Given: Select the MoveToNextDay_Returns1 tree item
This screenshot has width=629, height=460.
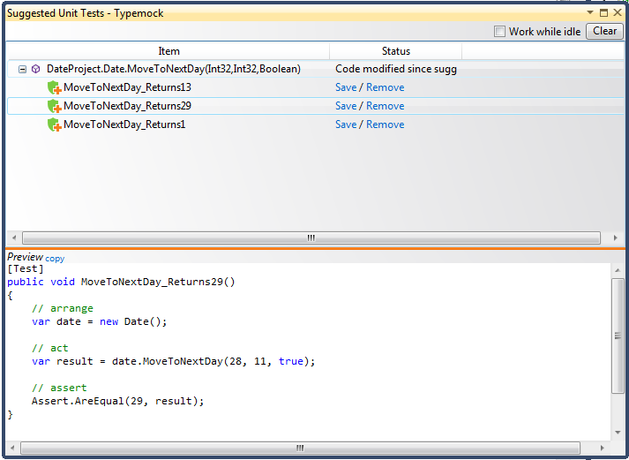Looking at the screenshot, I should pos(124,124).
